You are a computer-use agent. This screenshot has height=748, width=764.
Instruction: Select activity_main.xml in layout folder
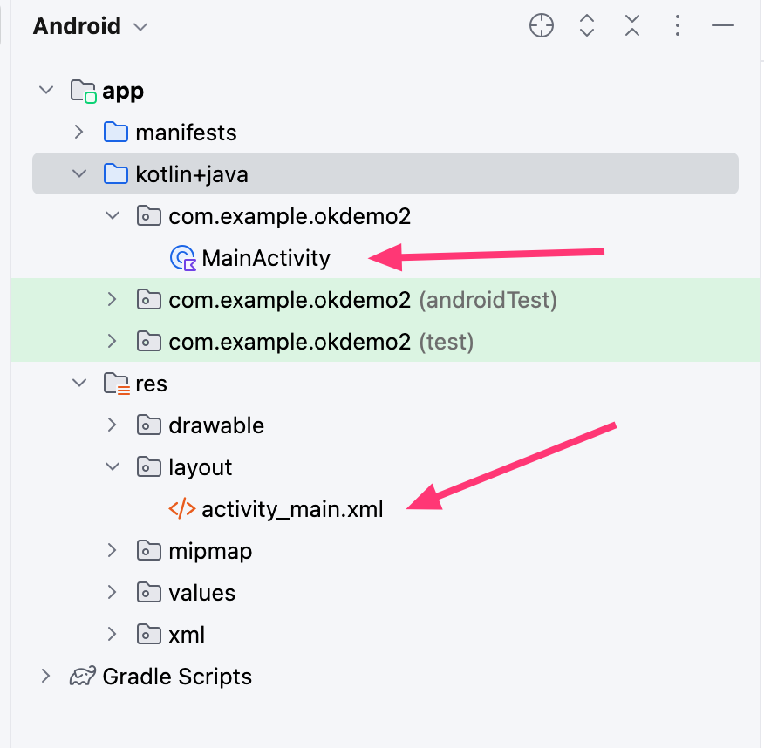point(292,509)
